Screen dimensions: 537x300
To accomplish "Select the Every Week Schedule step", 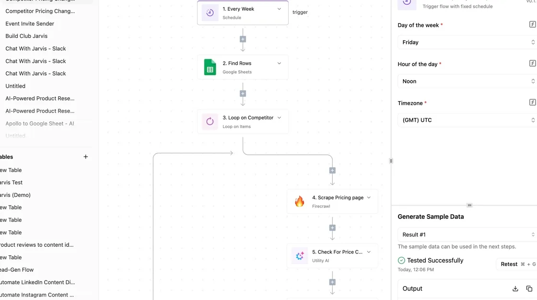I will coord(243,12).
